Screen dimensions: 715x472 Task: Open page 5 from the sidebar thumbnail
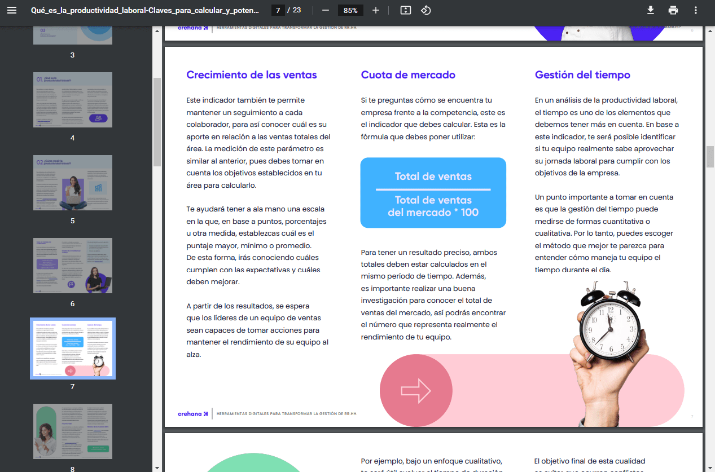tap(73, 183)
